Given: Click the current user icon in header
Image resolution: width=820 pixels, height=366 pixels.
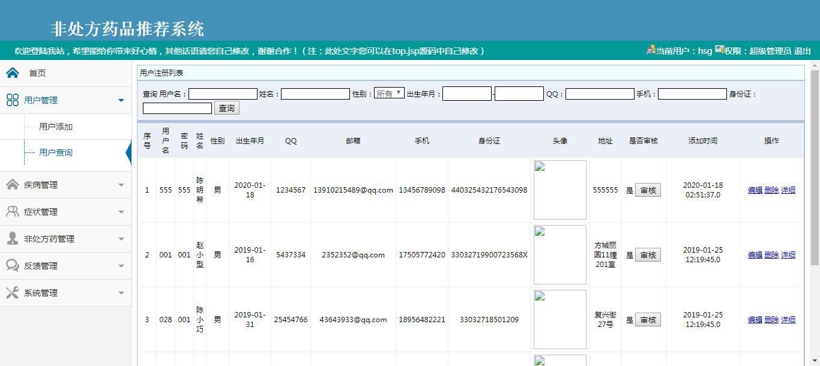Looking at the screenshot, I should (x=651, y=50).
